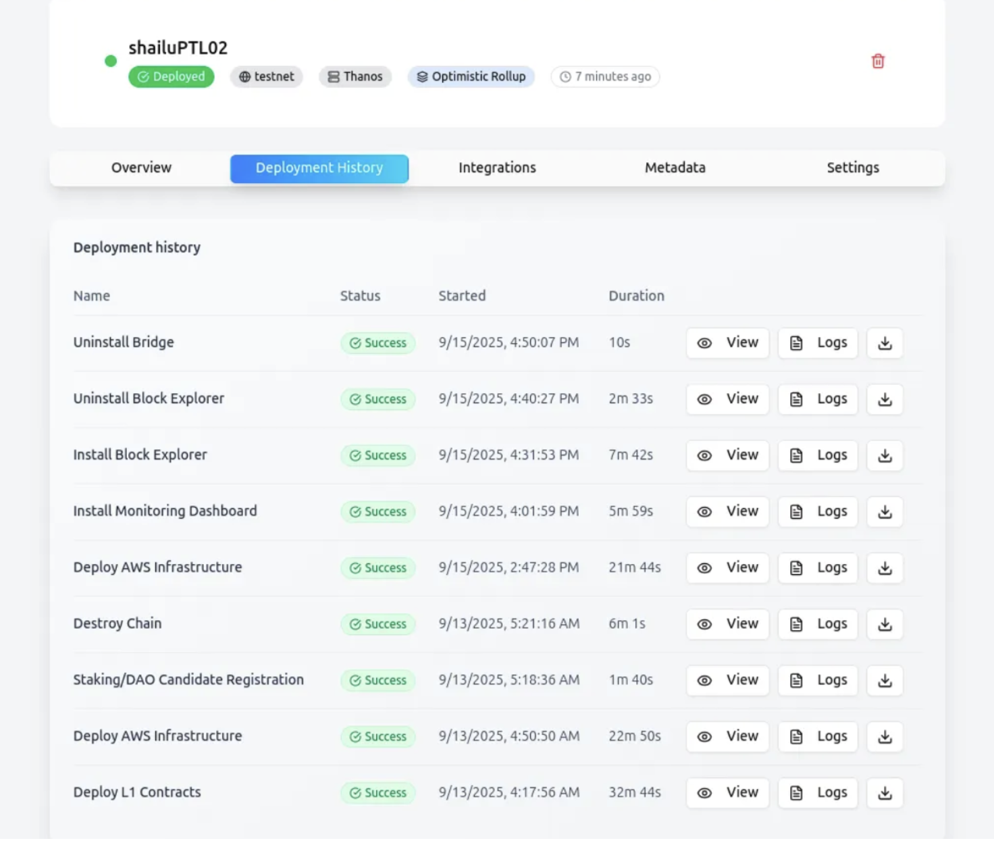Open Logs for Deploy L1 Contracts
This screenshot has width=994, height=847.
pyautogui.click(x=818, y=793)
